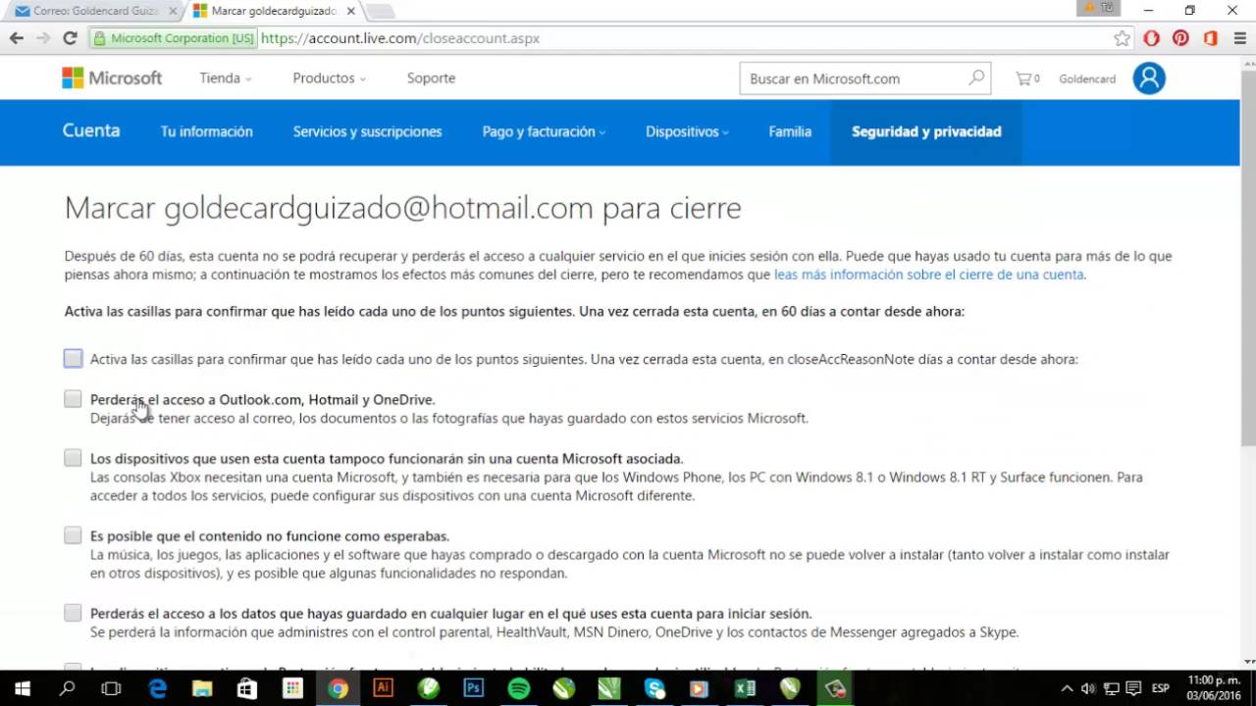Screen dimensions: 1256x706
Task: Click the Cuenta heading link
Action: tap(91, 130)
